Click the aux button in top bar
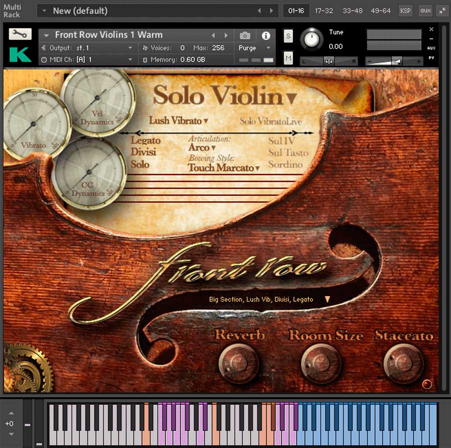Image resolution: width=451 pixels, height=448 pixels. click(425, 11)
